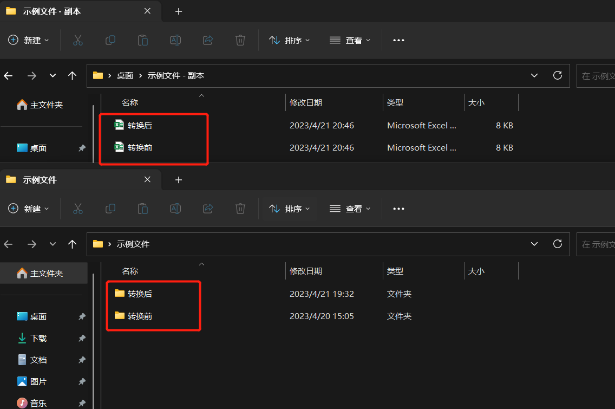Click the Delete icon in the lower window toolbar
Viewport: 615px width, 409px height.
pos(240,209)
